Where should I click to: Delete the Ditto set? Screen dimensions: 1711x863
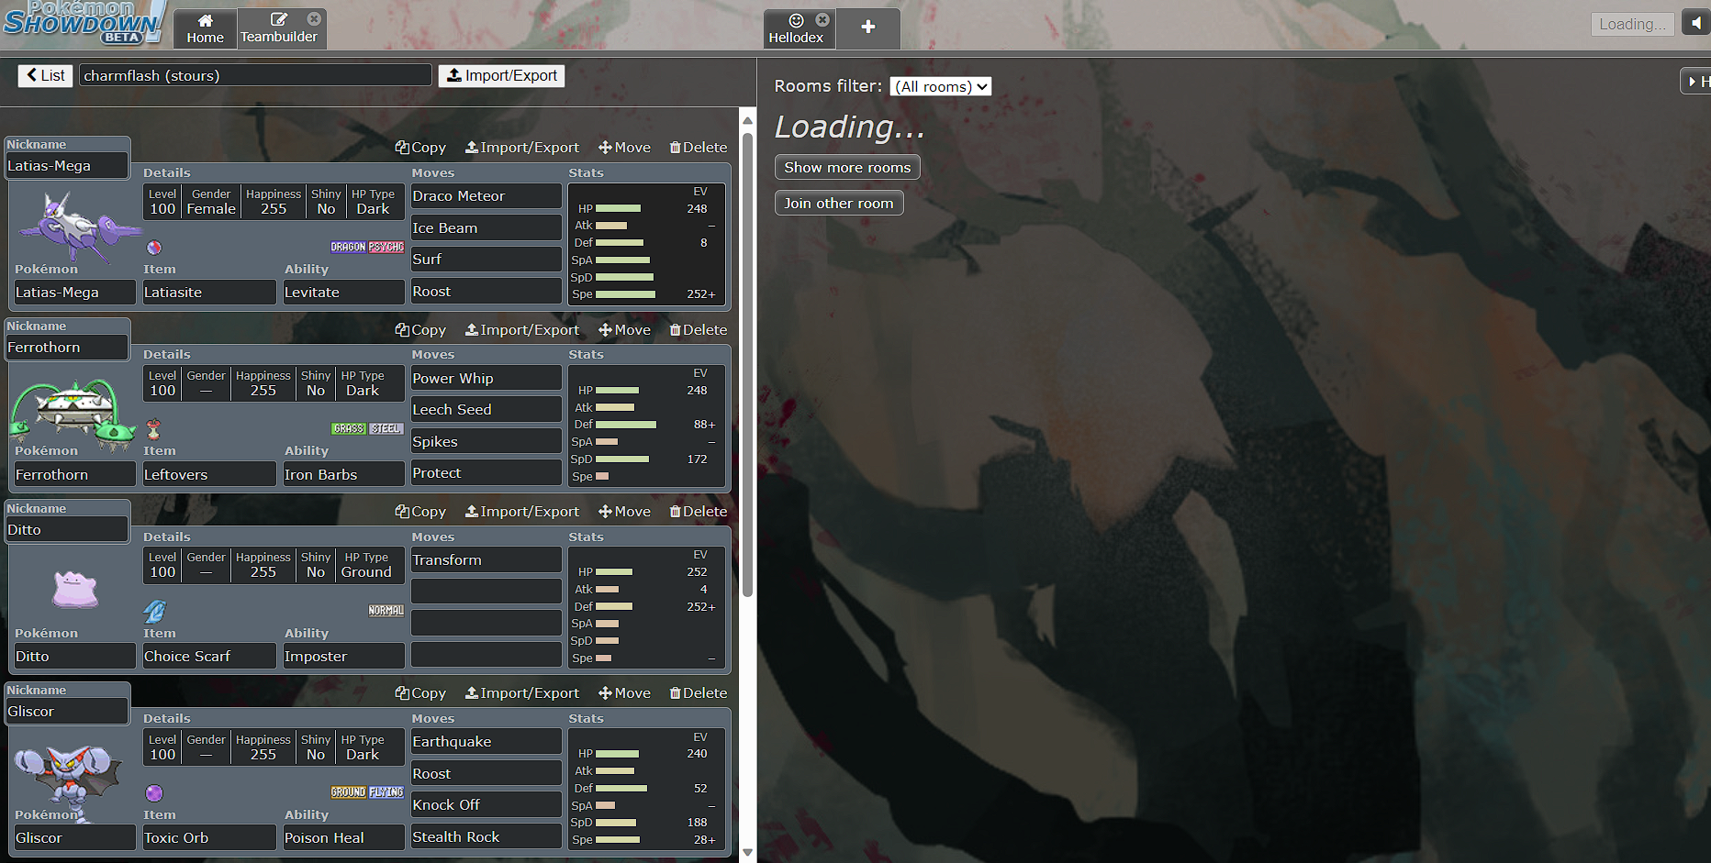699,512
